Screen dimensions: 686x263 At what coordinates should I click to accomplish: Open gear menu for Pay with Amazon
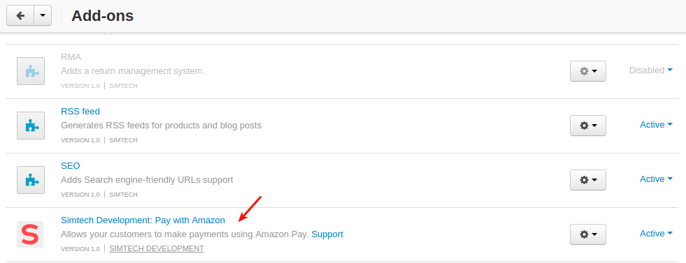coord(588,234)
